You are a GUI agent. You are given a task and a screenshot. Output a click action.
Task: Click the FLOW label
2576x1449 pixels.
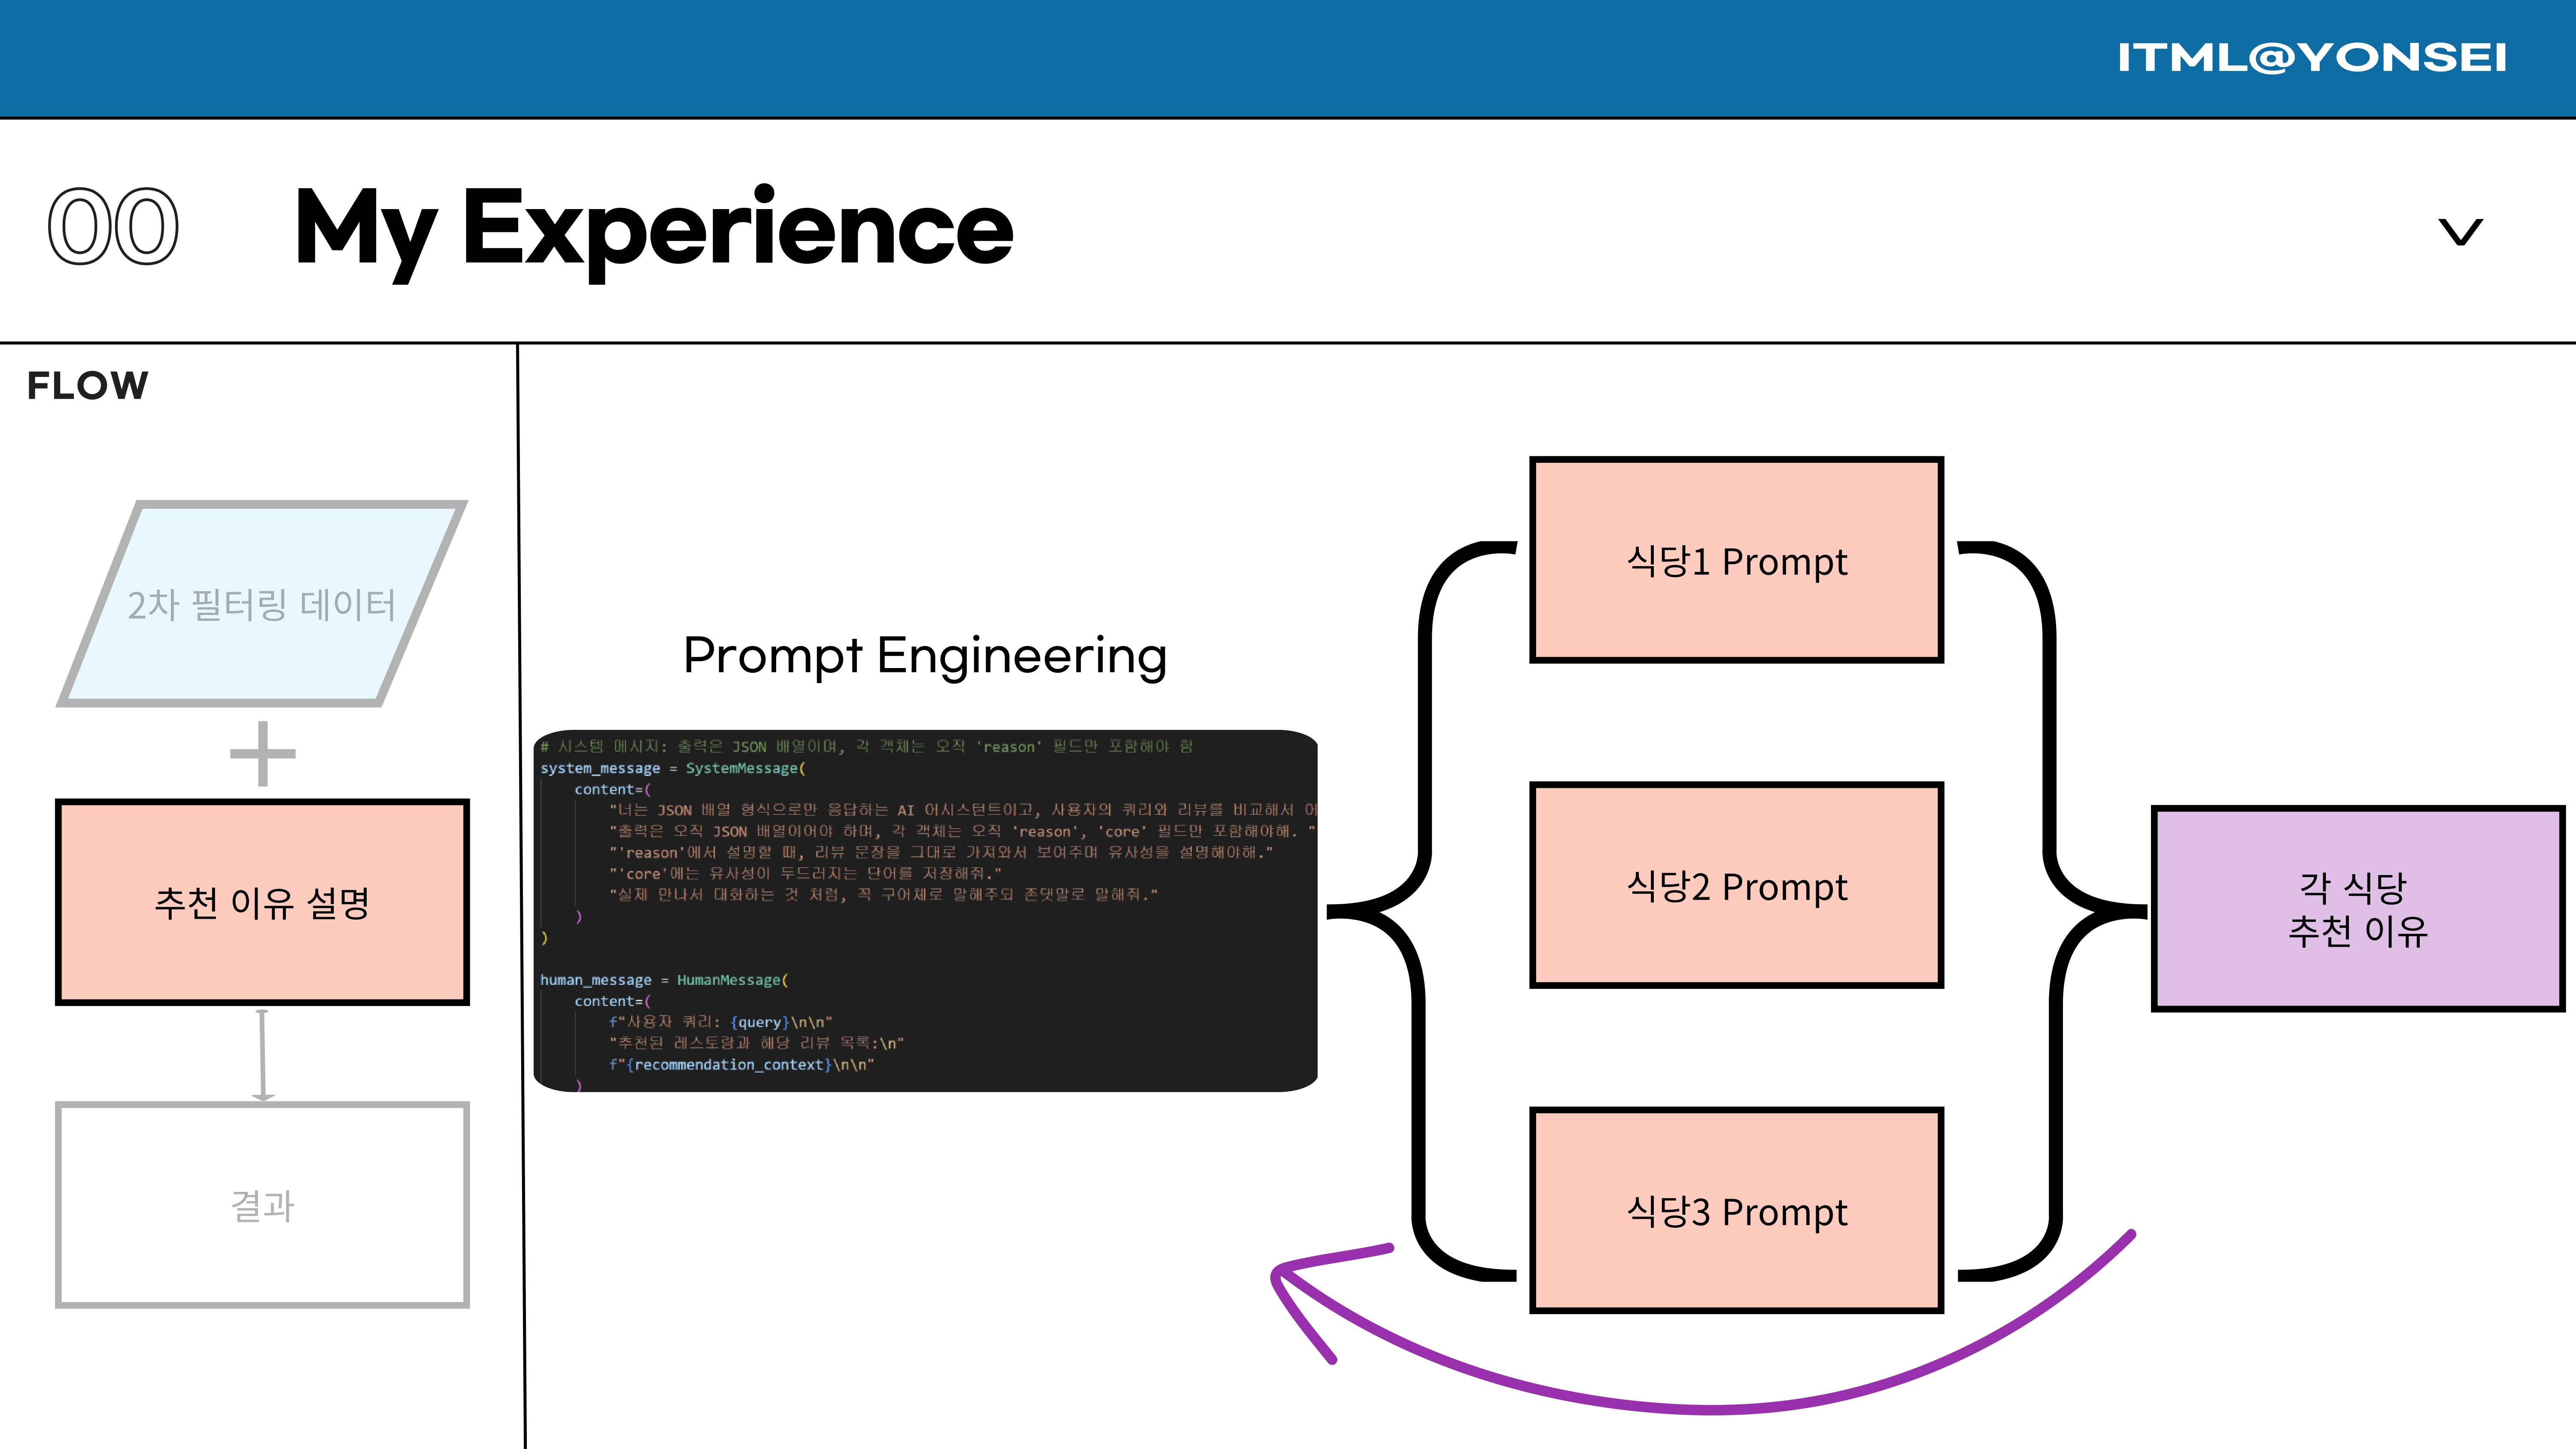point(88,386)
